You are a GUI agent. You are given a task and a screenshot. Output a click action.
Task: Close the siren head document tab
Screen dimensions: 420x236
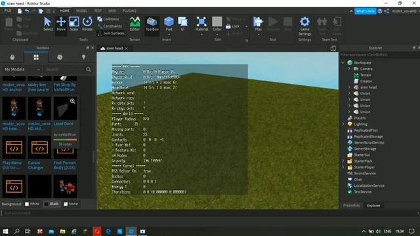pos(127,49)
